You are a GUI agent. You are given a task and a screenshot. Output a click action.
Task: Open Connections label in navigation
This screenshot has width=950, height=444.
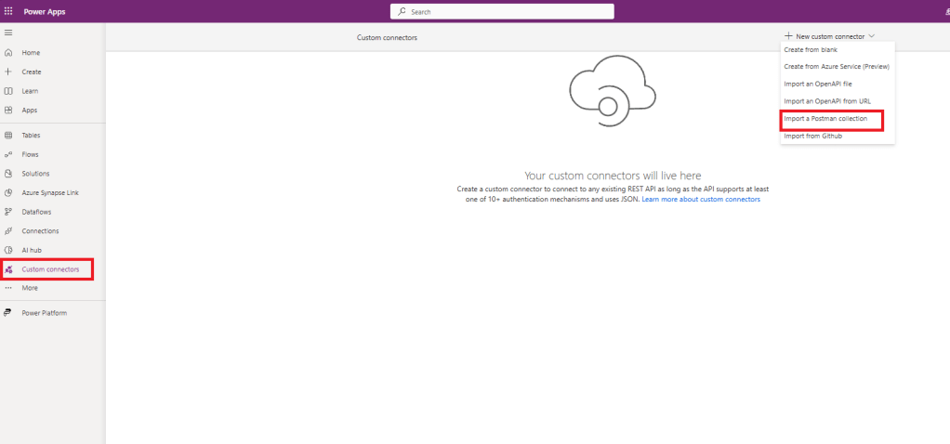(x=41, y=230)
